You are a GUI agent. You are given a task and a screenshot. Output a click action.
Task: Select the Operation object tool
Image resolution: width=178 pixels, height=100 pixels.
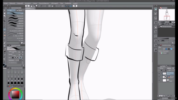point(4,16)
